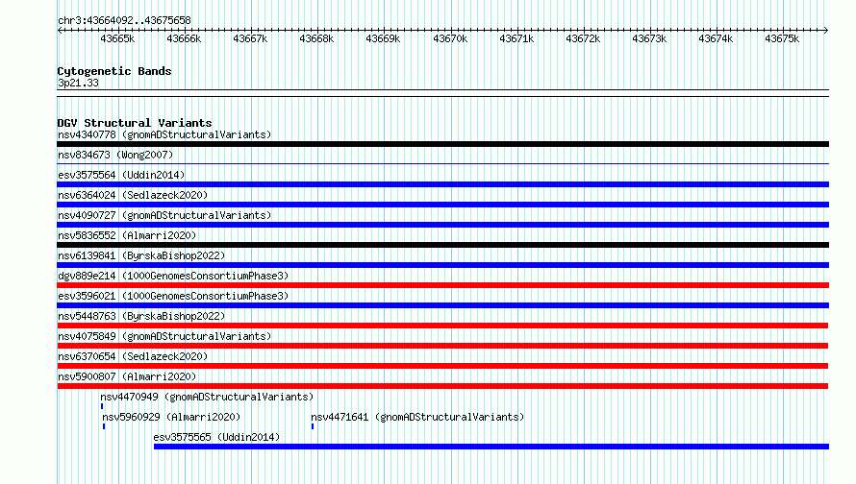Select the blue bar under esv3596021

click(442, 305)
